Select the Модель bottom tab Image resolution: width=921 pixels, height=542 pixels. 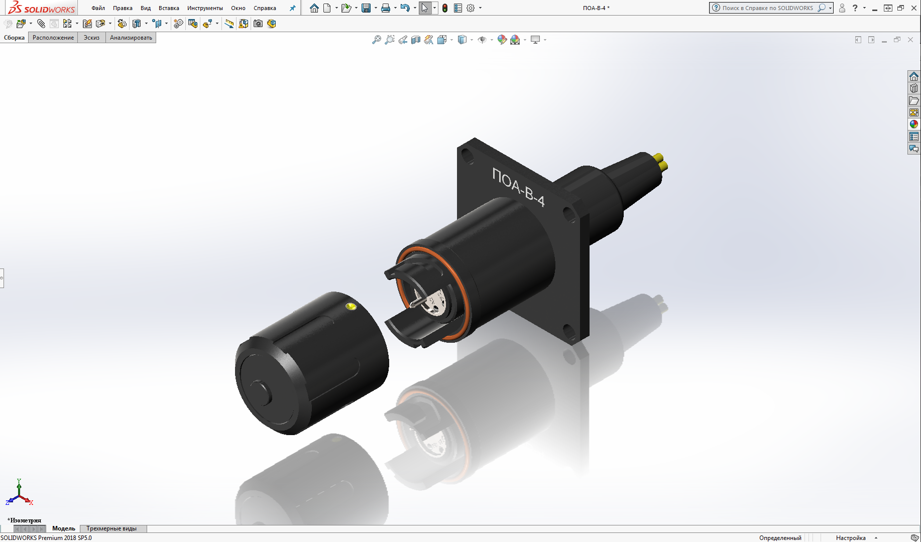click(63, 528)
